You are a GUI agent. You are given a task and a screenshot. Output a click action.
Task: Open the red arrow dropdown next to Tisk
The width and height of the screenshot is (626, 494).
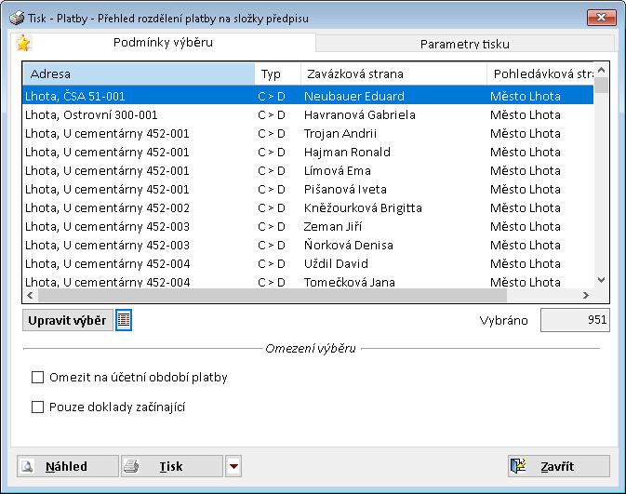233,467
